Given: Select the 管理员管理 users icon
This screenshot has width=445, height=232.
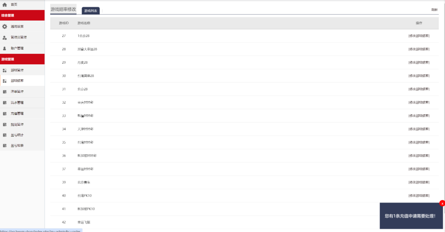Looking at the screenshot, I should 5,38.
